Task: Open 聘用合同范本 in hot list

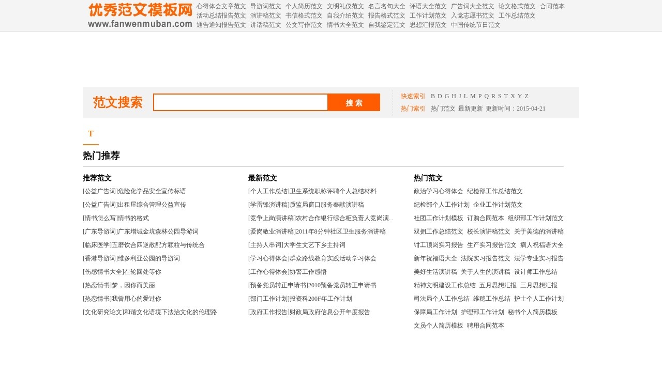Action: (x=485, y=326)
